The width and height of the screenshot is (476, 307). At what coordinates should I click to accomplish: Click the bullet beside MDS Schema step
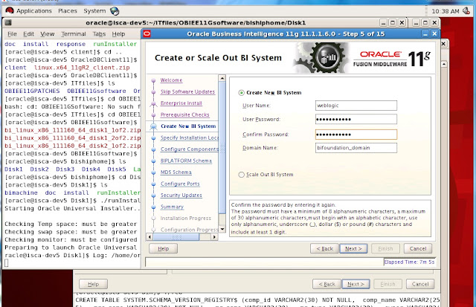(154, 172)
